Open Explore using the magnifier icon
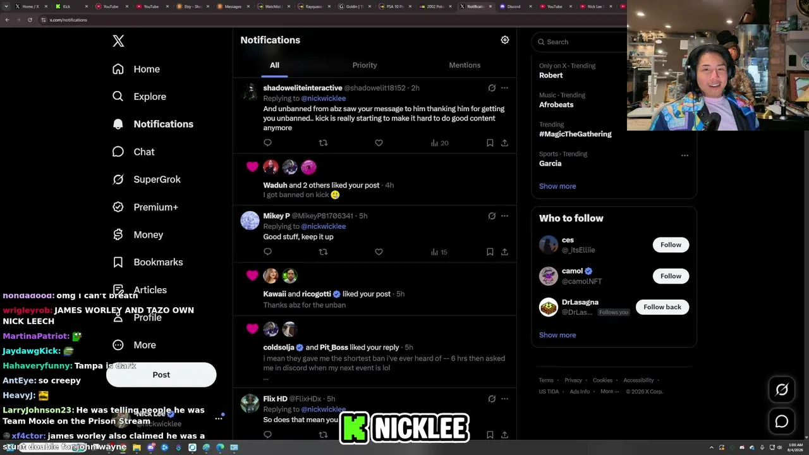The image size is (809, 455). (118, 97)
